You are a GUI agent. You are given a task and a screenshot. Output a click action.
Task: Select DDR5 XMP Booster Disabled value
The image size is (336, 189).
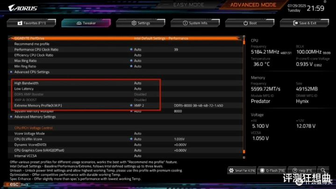point(140,94)
